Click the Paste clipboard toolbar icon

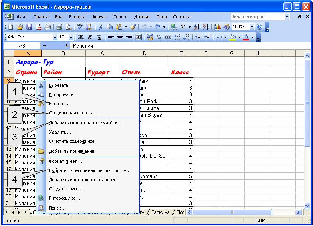click(119, 27)
